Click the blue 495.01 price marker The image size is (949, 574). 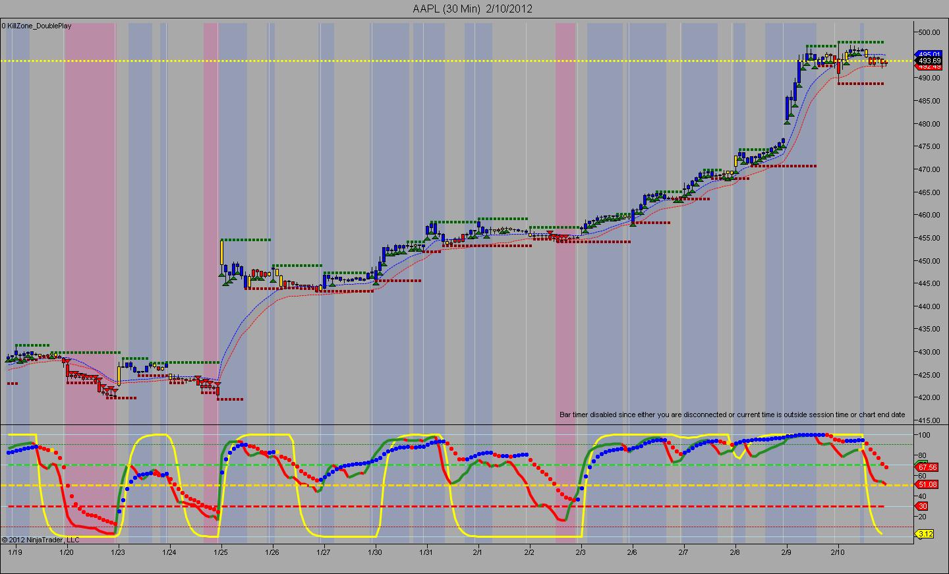click(929, 54)
